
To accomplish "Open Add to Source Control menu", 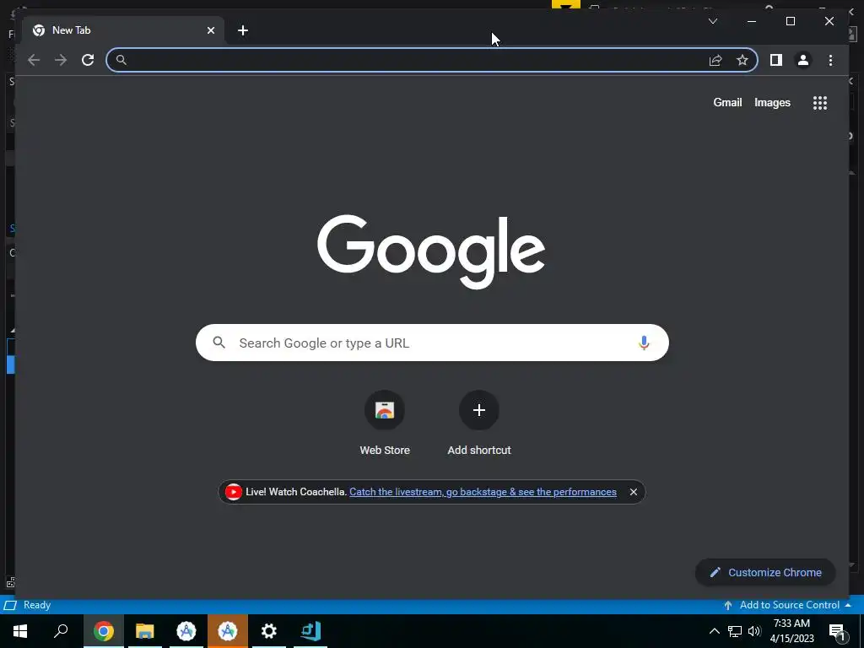I will pos(788,605).
